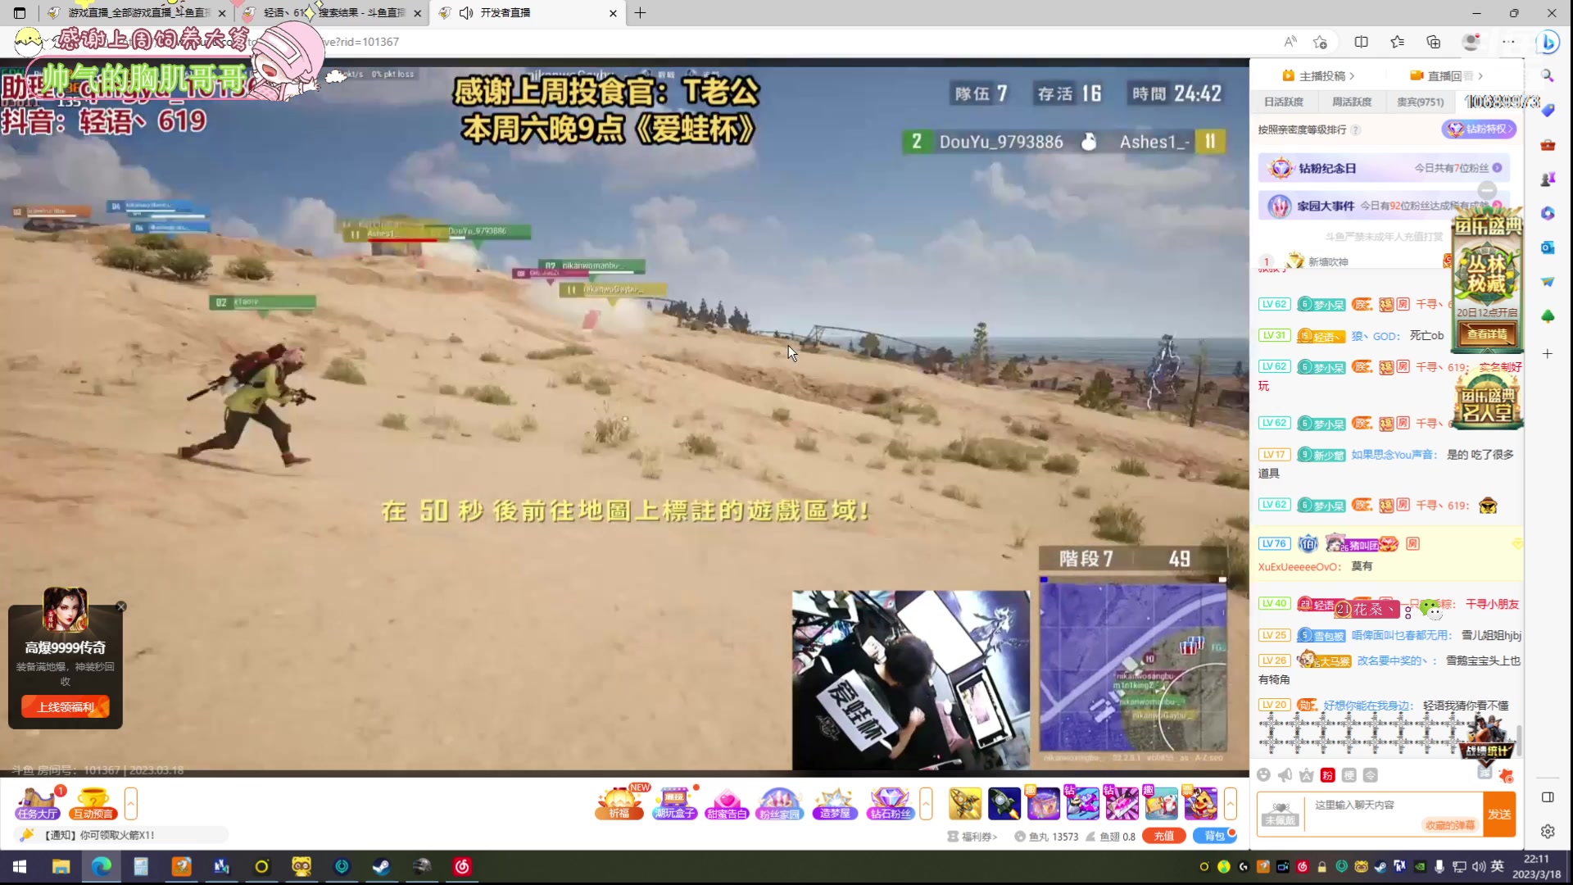
Task: Open the 任务大厅 task hall icon
Action: point(38,803)
